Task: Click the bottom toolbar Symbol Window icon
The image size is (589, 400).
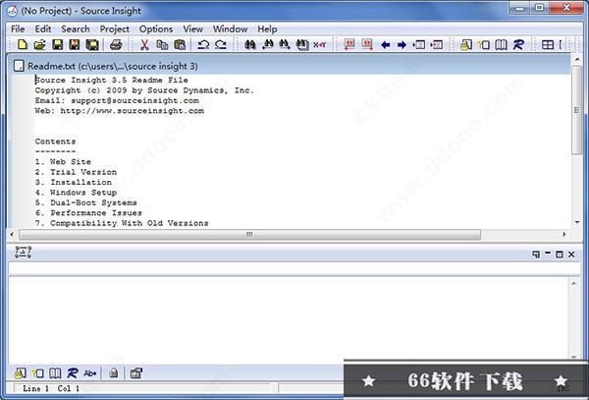Action: pyautogui.click(x=38, y=372)
